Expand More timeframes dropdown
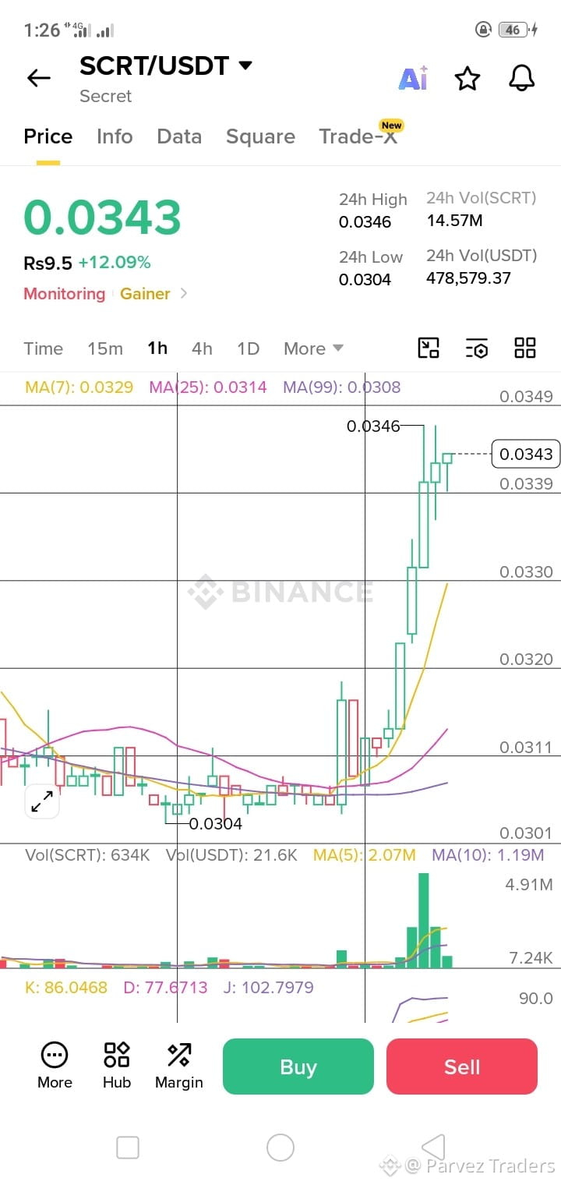 (313, 348)
